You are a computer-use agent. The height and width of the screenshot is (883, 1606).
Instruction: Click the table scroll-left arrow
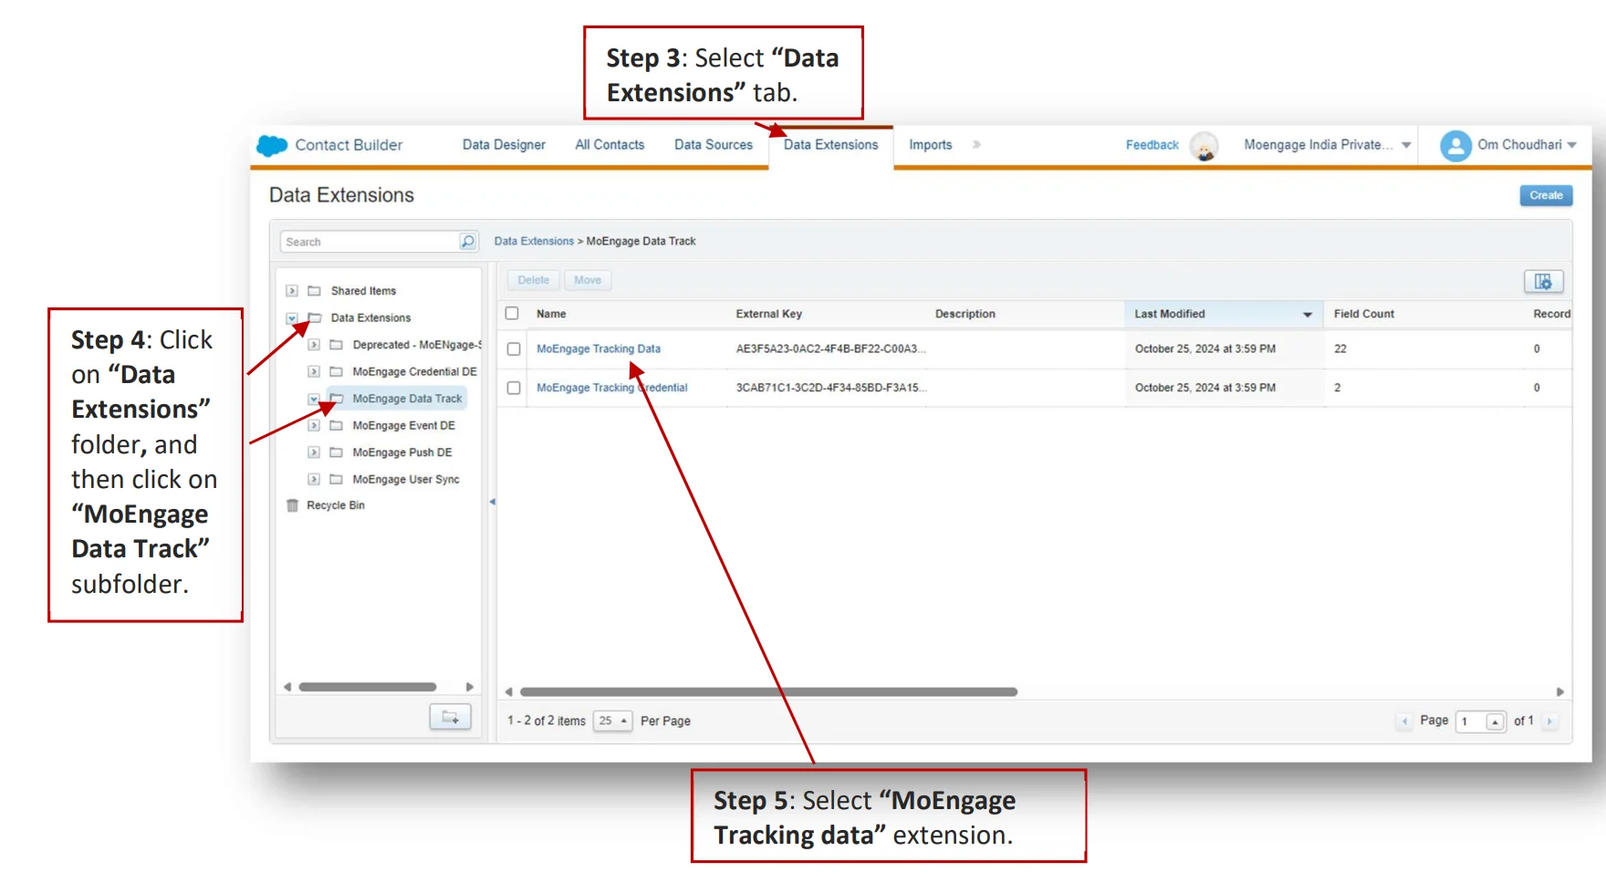pyautogui.click(x=508, y=692)
